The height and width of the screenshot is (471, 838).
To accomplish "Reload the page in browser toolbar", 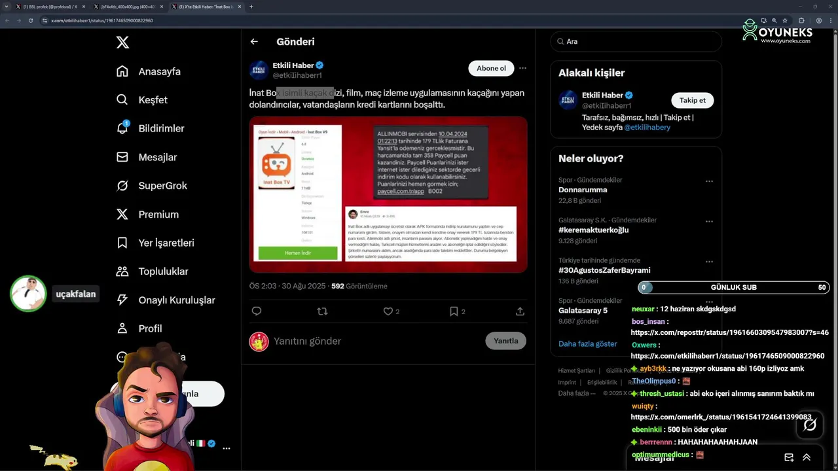I will 30,20.
